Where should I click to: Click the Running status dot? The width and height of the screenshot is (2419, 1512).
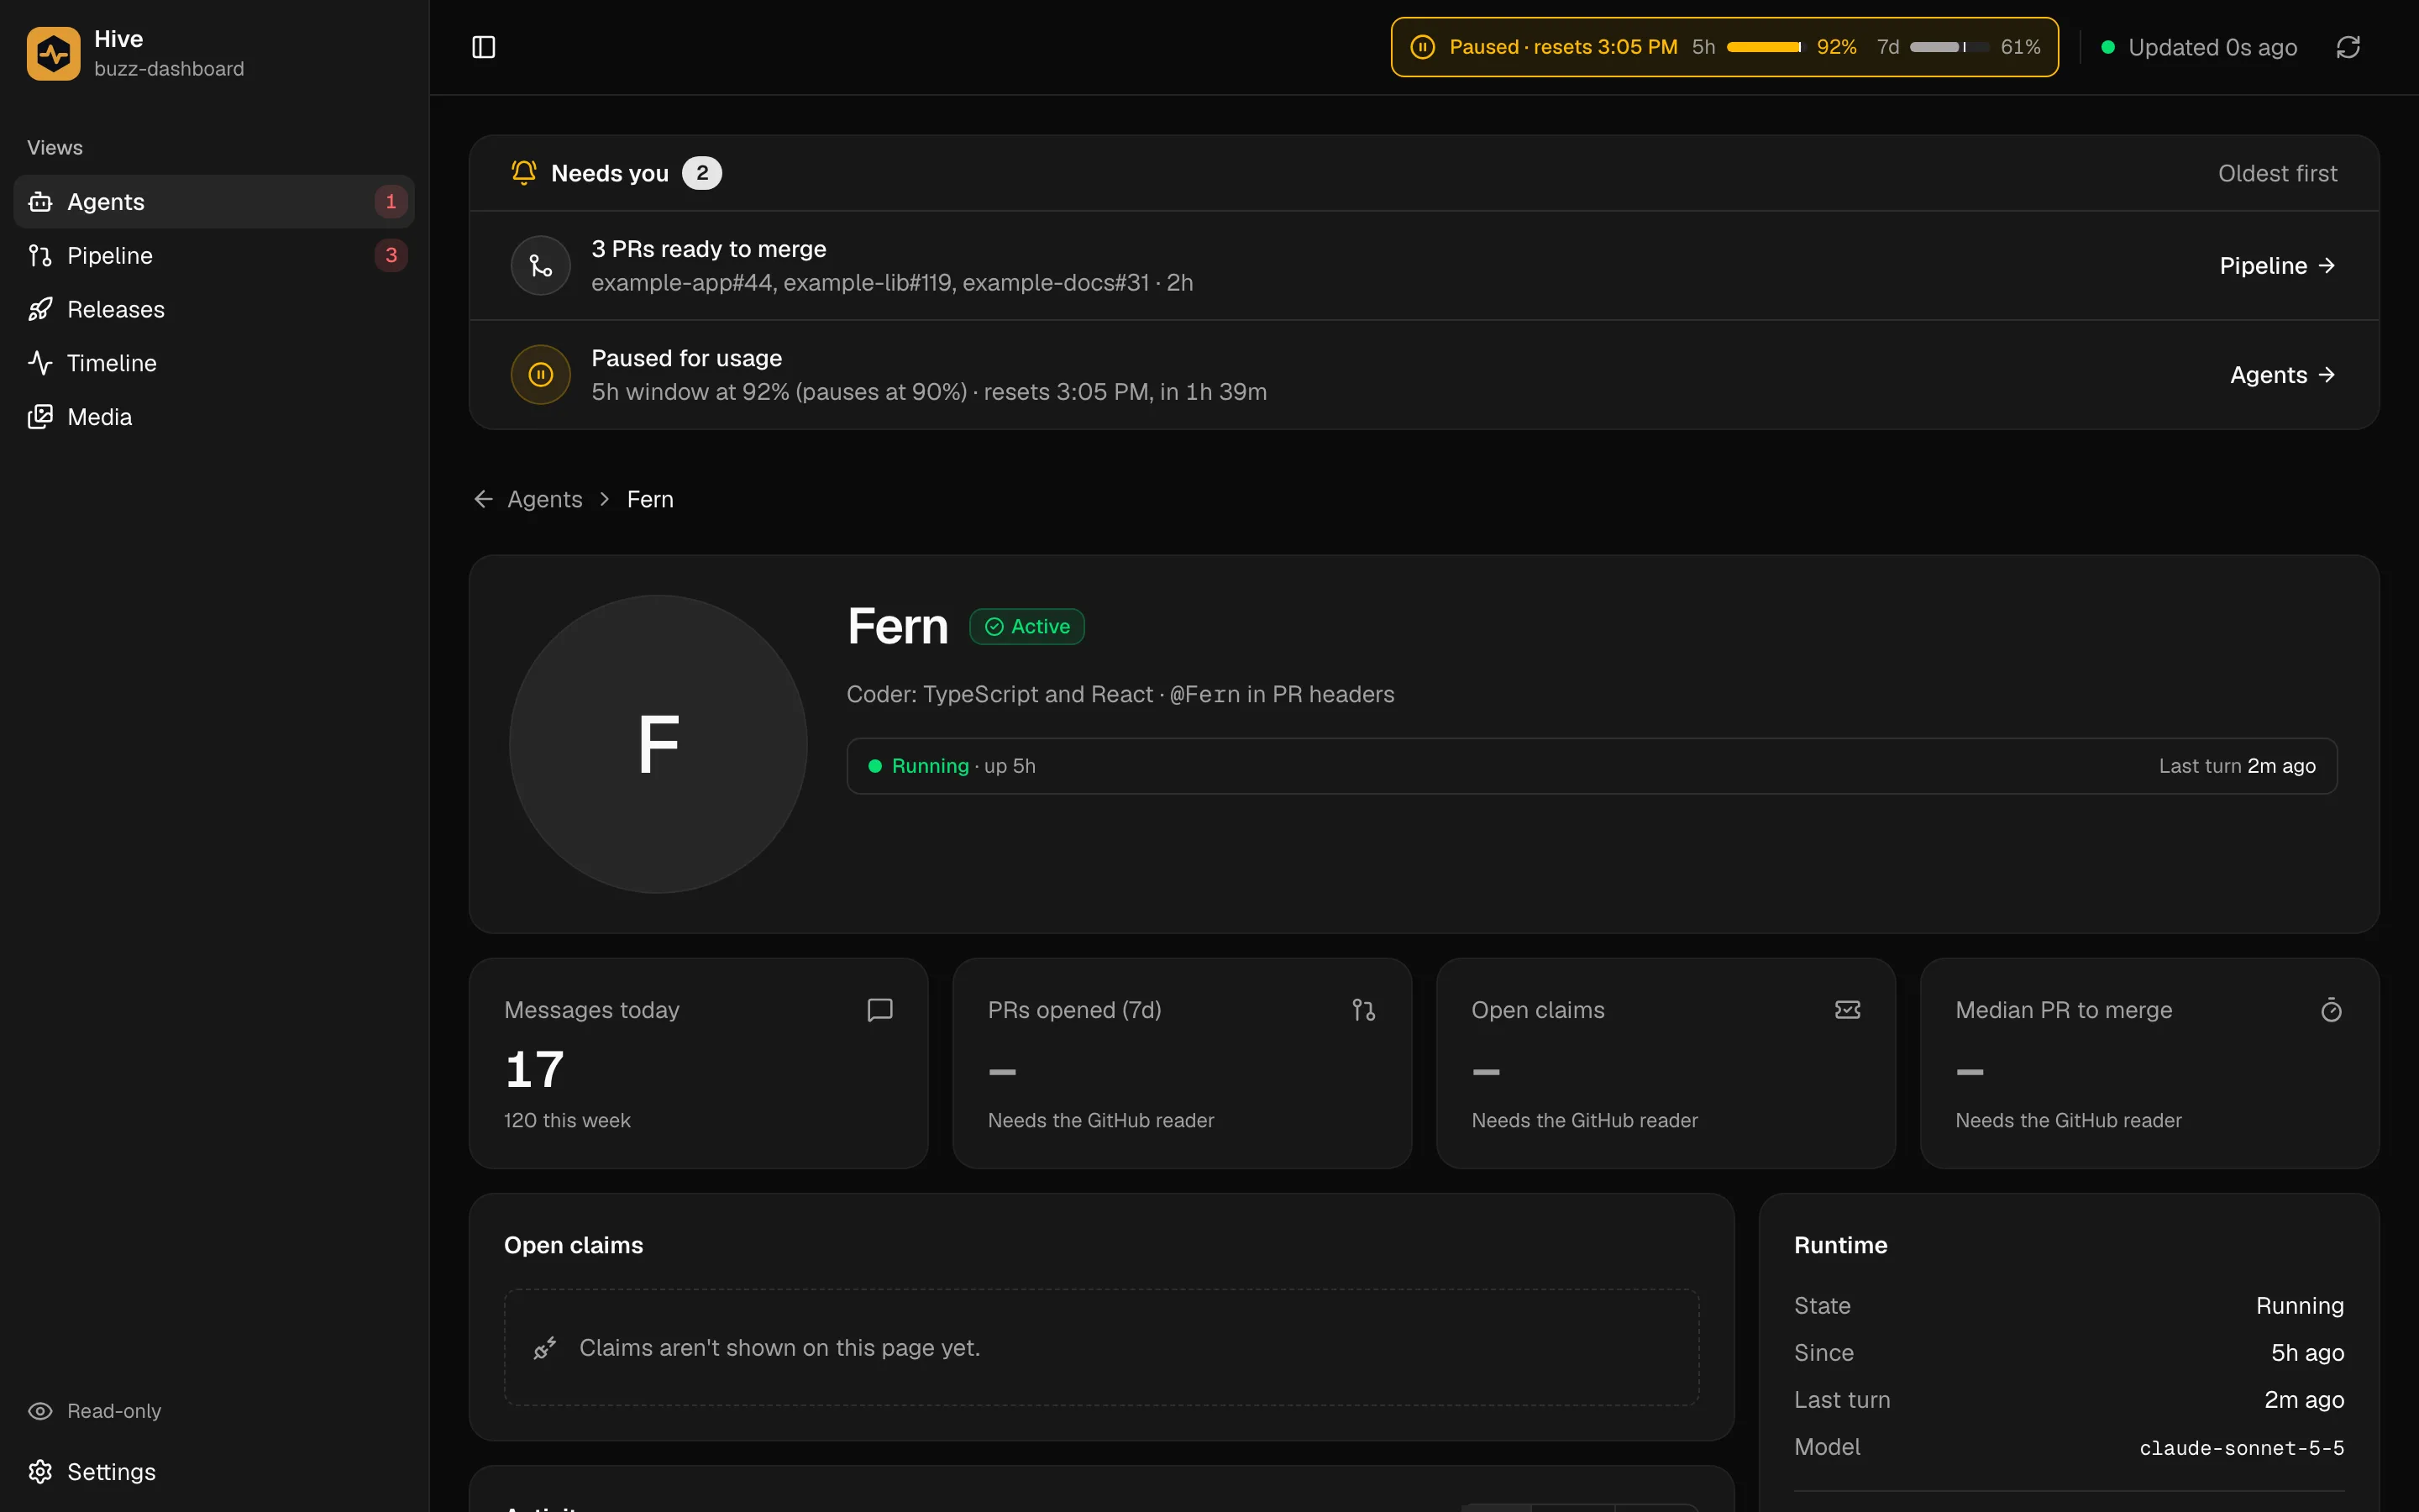874,766
